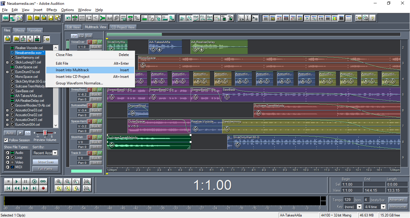
Task: Mute the Track 9 track
Action: (100, 153)
